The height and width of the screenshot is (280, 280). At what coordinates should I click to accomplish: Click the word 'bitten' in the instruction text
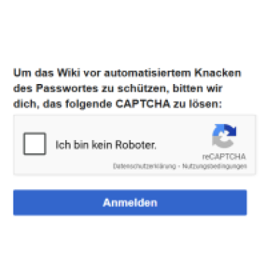coord(188,88)
